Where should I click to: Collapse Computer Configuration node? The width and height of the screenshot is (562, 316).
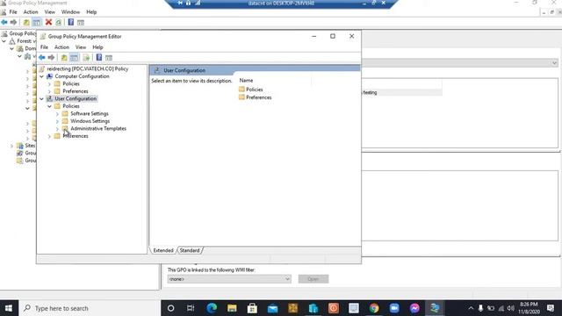[41, 76]
